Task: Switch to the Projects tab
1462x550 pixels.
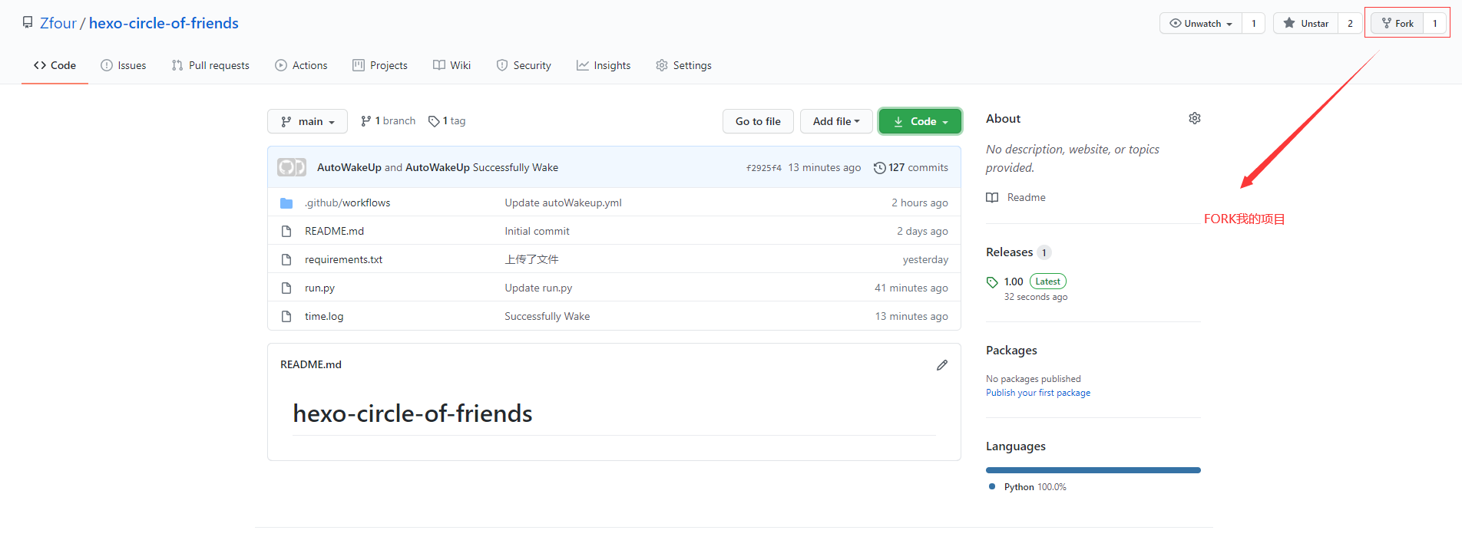Action: pyautogui.click(x=380, y=65)
